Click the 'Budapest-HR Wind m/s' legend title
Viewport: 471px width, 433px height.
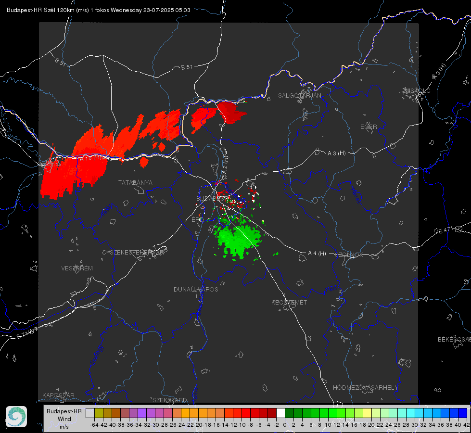point(64,419)
